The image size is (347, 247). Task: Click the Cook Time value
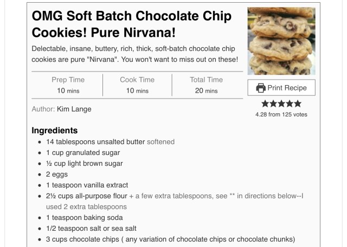[x=137, y=90]
